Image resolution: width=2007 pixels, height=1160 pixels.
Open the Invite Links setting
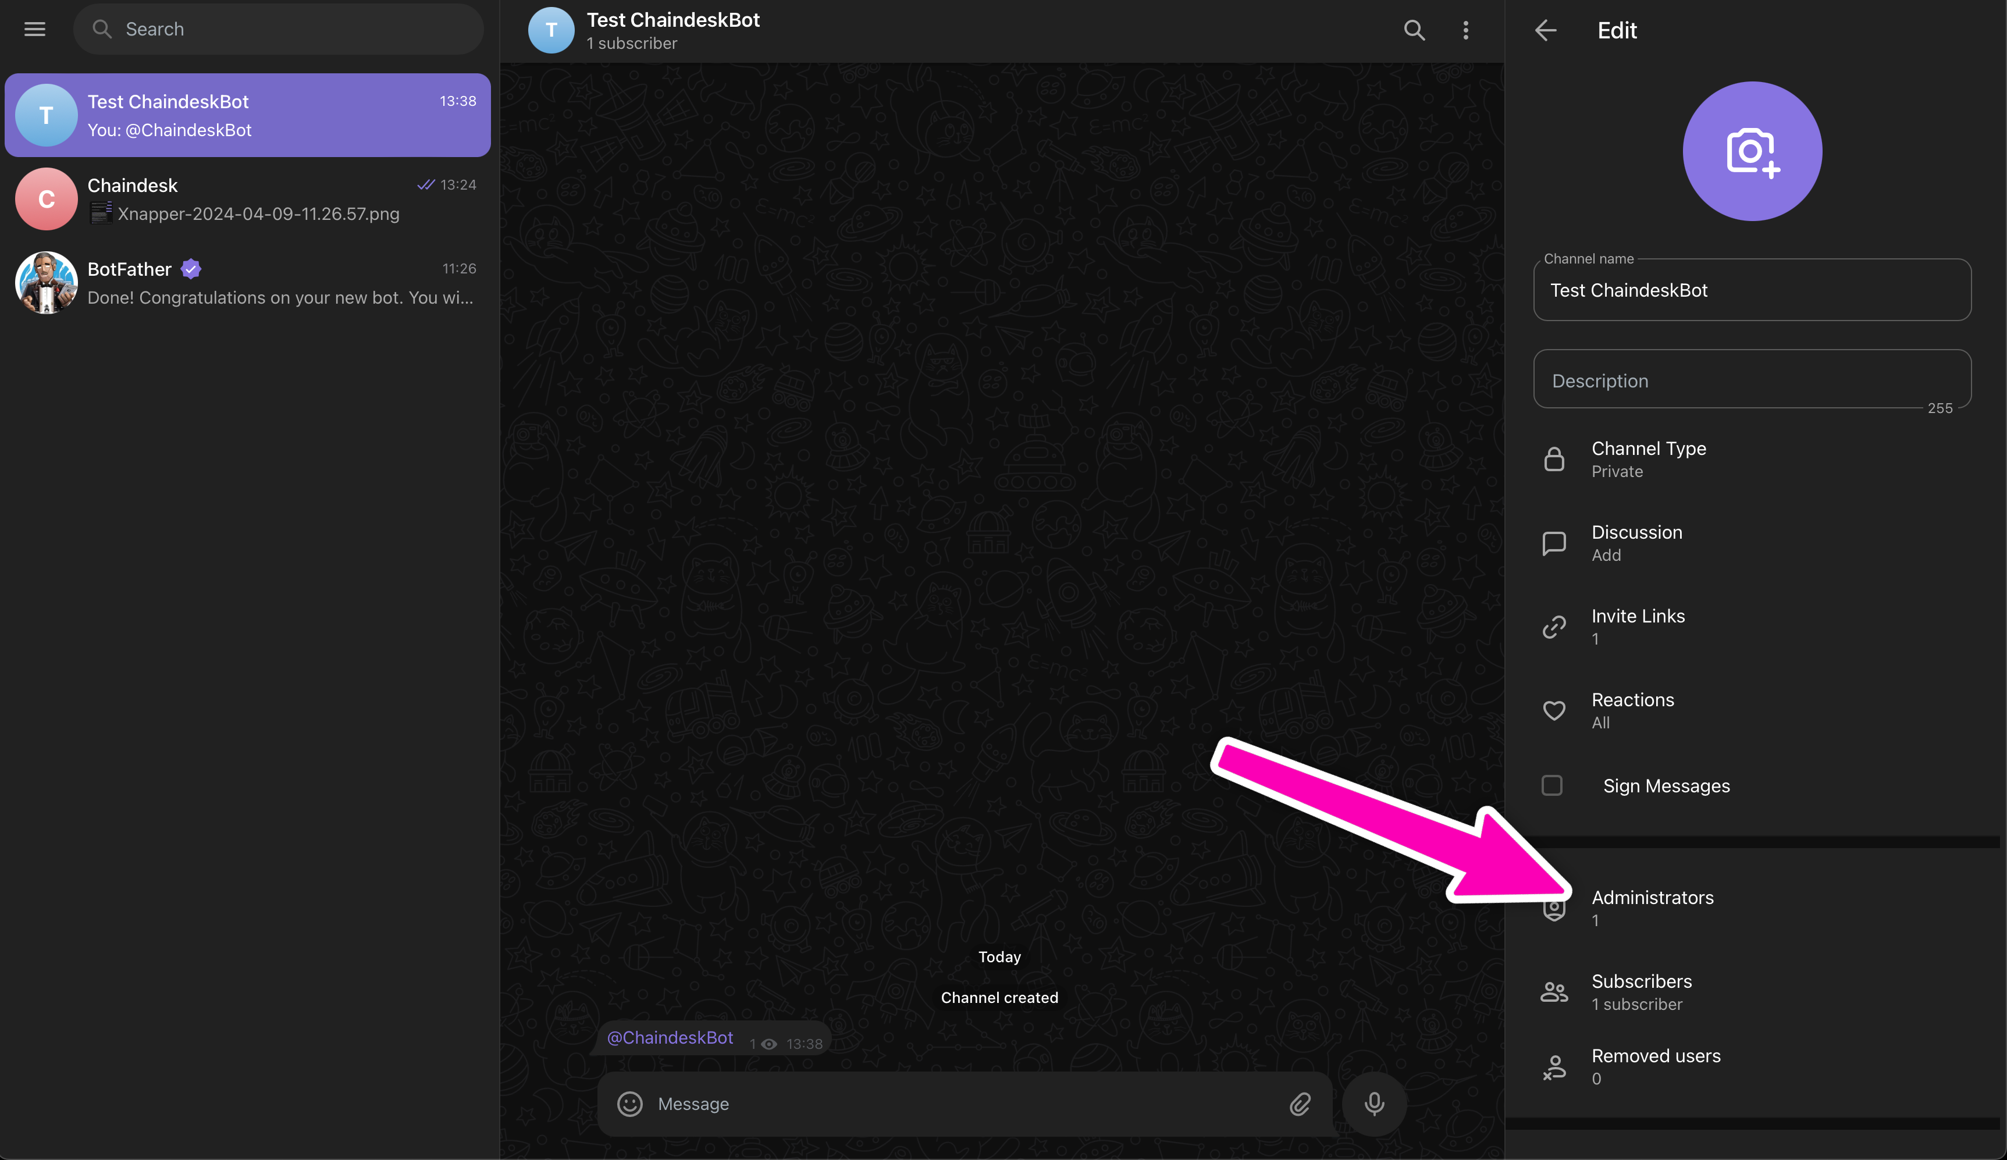[1638, 626]
